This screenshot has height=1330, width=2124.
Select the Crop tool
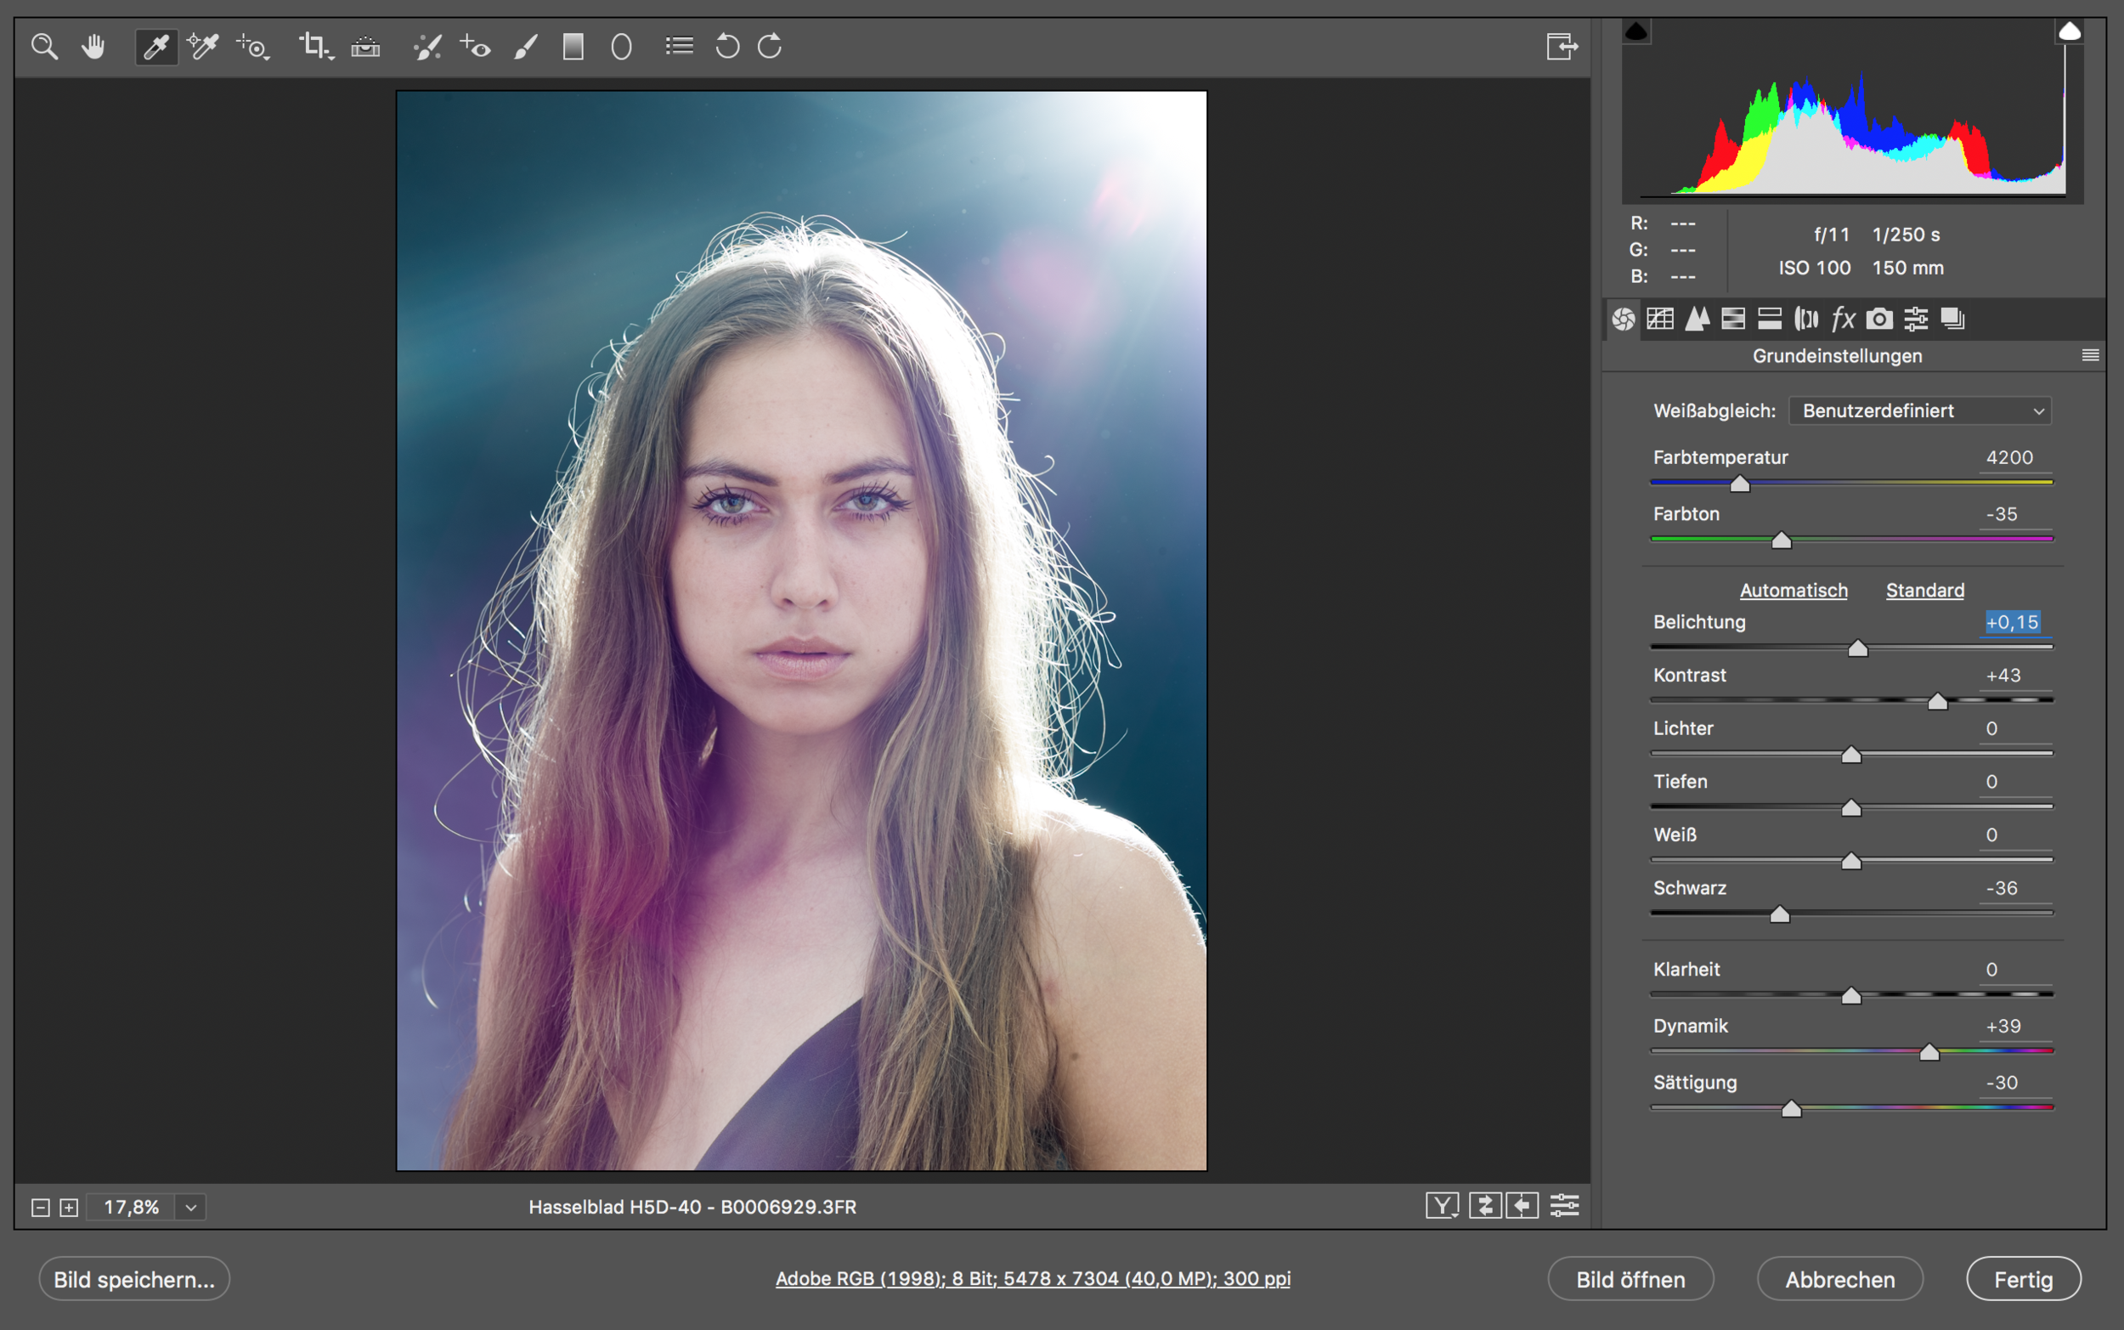[x=314, y=46]
